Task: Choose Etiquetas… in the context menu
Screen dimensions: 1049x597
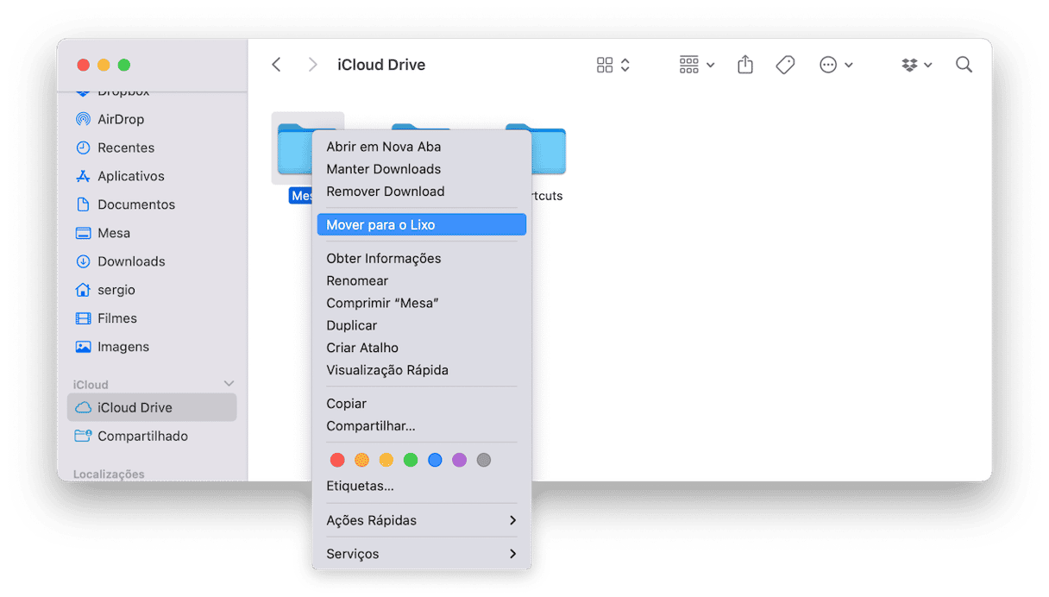Action: click(421, 487)
